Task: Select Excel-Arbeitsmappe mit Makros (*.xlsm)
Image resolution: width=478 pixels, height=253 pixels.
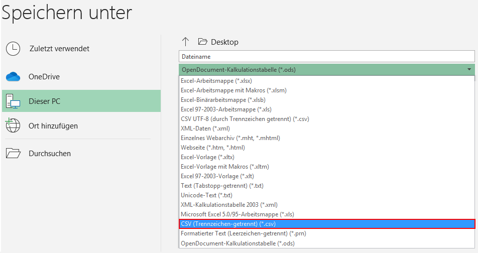Action: [x=327, y=90]
